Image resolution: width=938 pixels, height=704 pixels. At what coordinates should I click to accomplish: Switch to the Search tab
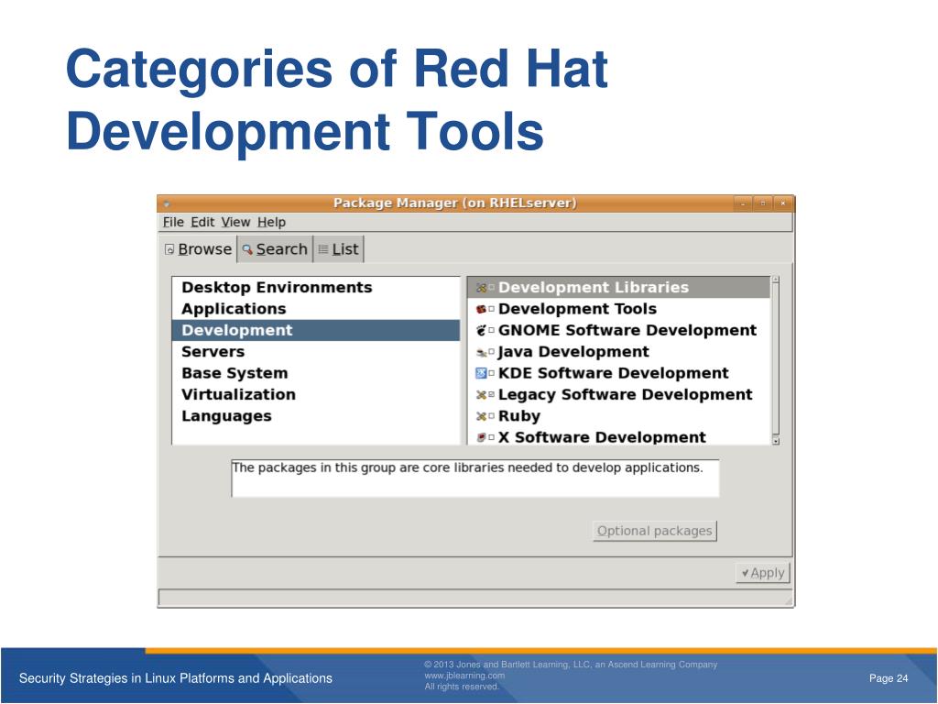coord(275,249)
